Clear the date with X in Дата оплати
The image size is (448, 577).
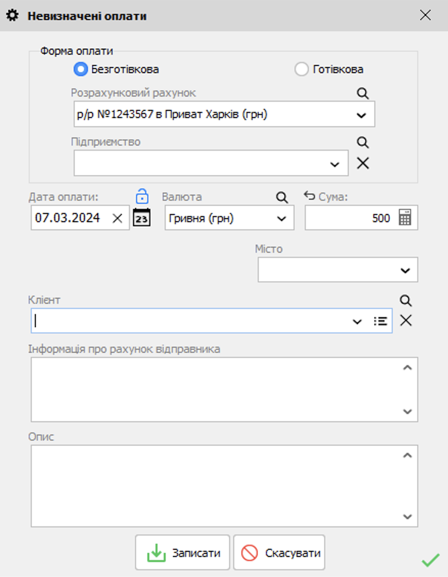(117, 218)
